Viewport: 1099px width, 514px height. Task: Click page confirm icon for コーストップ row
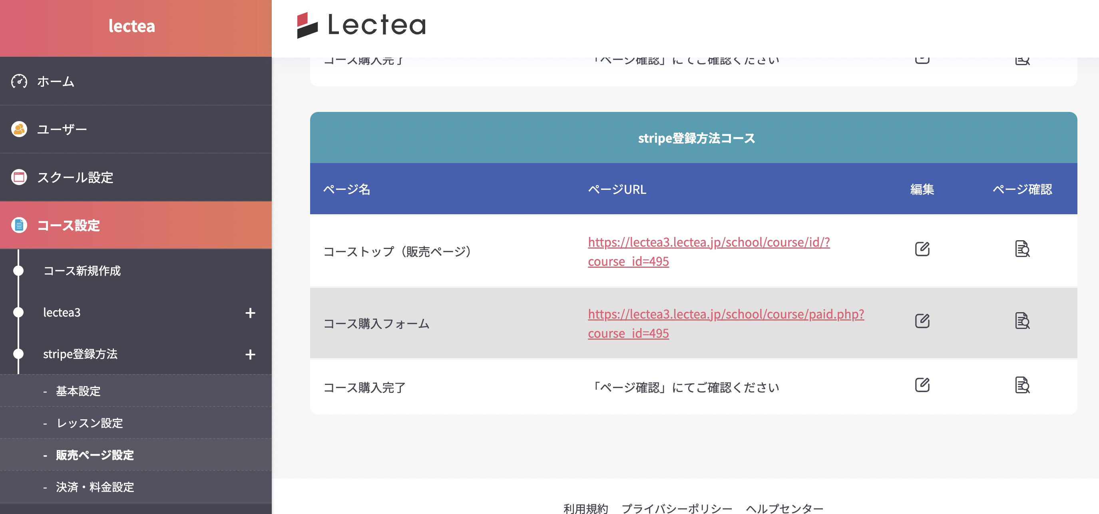point(1022,250)
